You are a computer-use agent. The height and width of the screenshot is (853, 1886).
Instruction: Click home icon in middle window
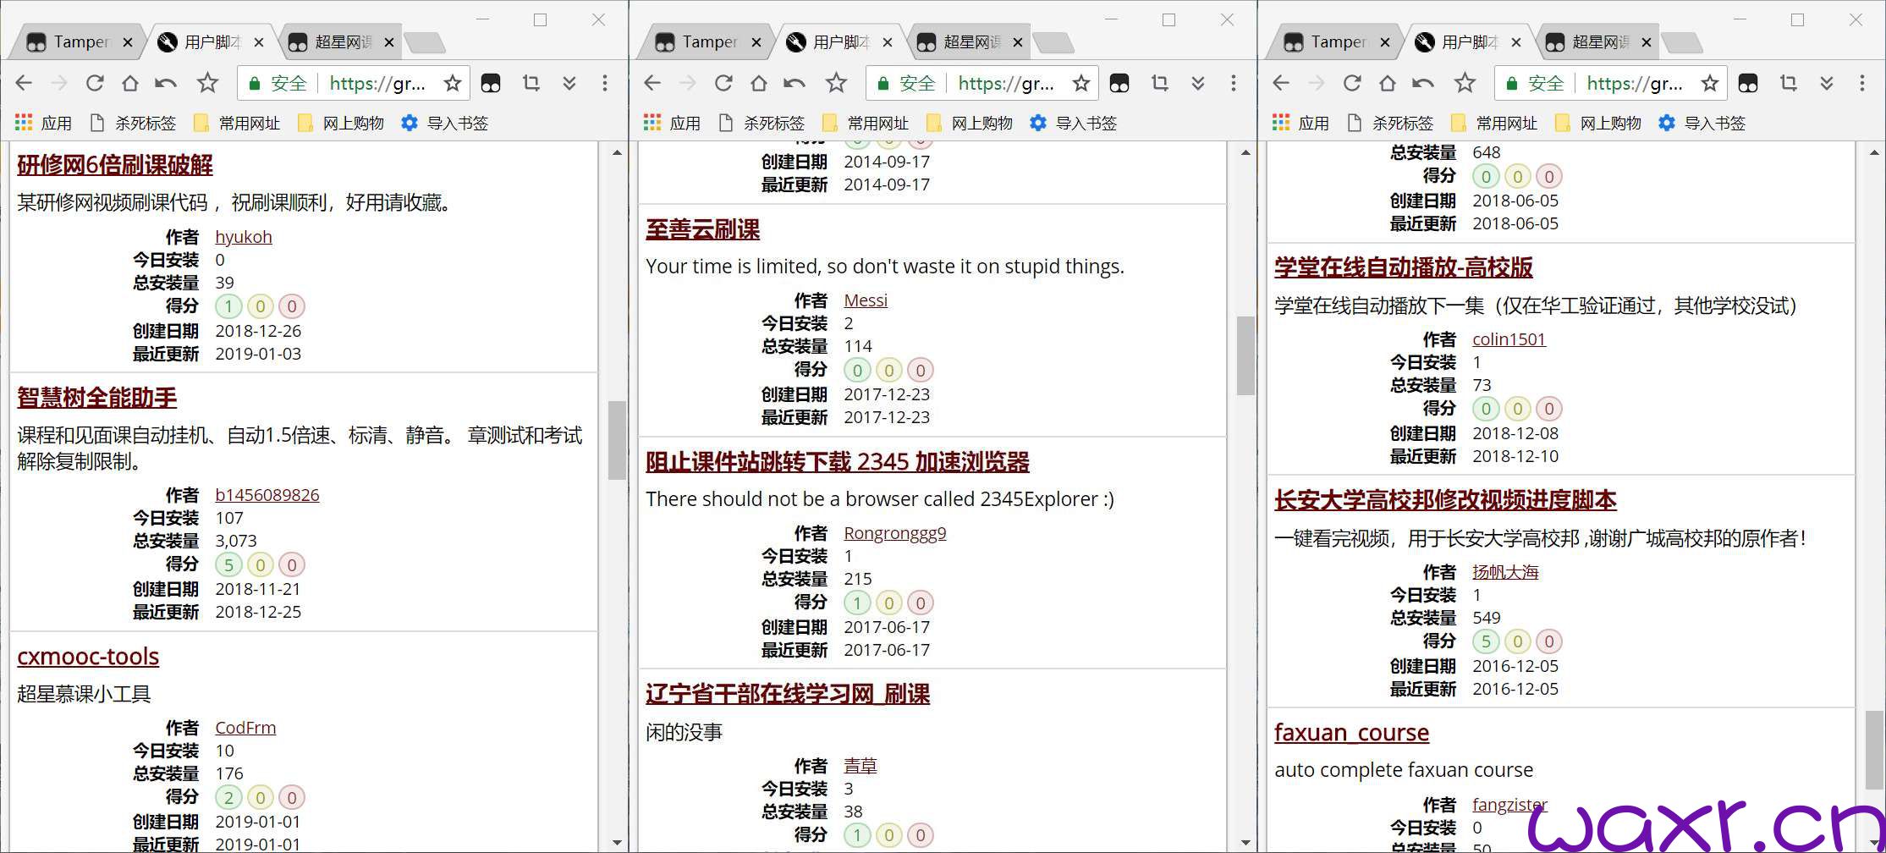tap(758, 83)
